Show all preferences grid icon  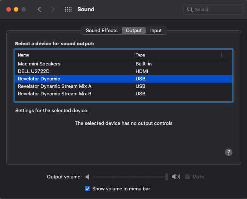tap(68, 9)
